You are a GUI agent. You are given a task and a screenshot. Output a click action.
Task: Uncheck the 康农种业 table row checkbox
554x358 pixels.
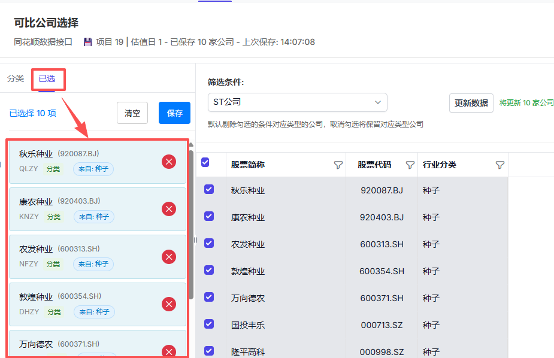(209, 216)
